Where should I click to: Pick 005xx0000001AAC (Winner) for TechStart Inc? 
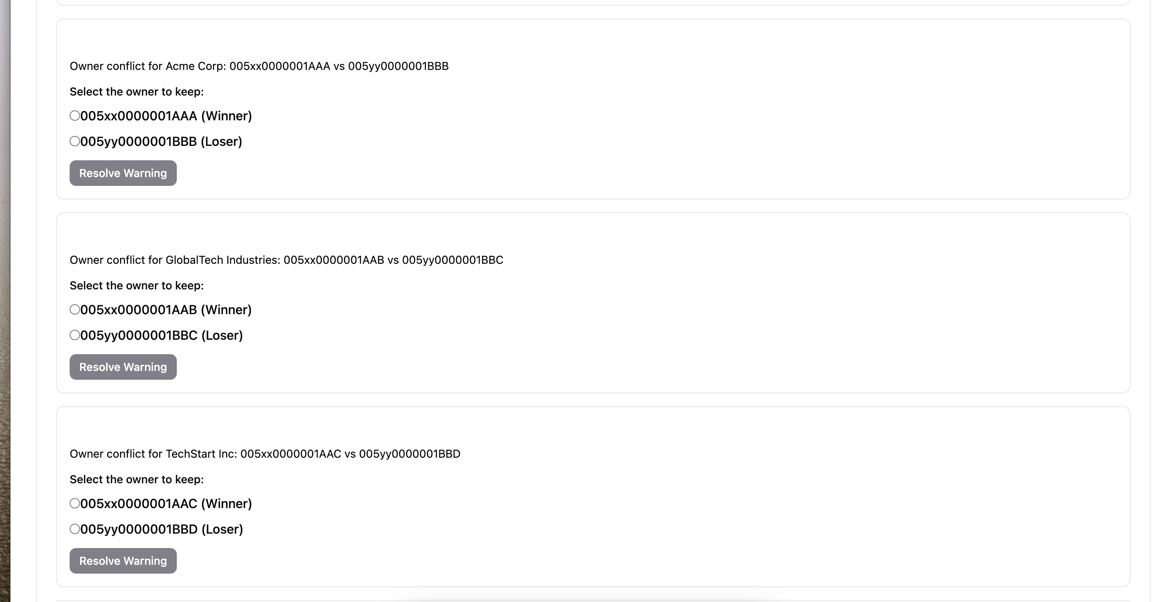[75, 504]
